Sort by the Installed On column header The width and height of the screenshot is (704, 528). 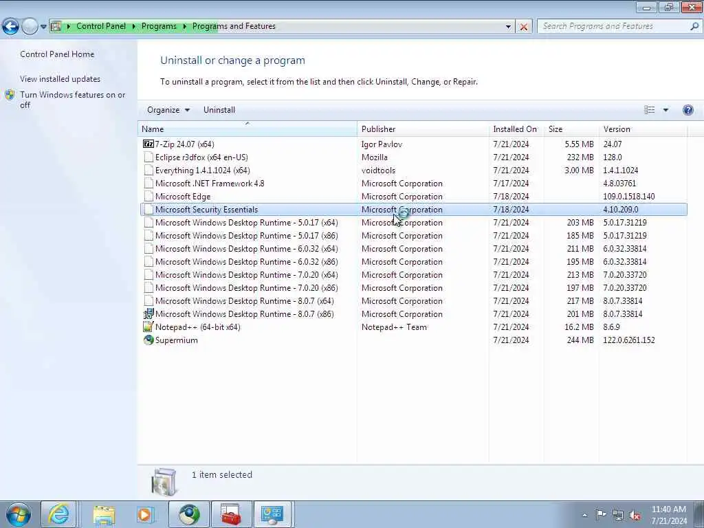[x=516, y=129]
